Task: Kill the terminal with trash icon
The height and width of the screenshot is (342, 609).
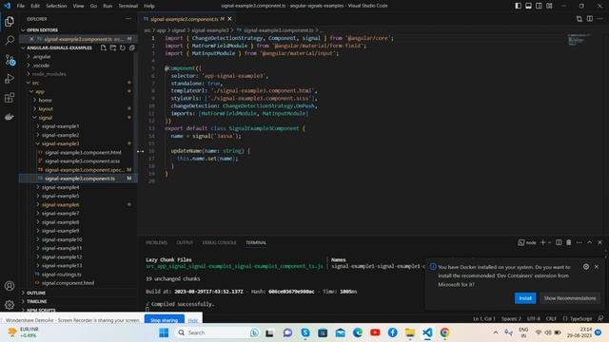Action: coord(569,242)
